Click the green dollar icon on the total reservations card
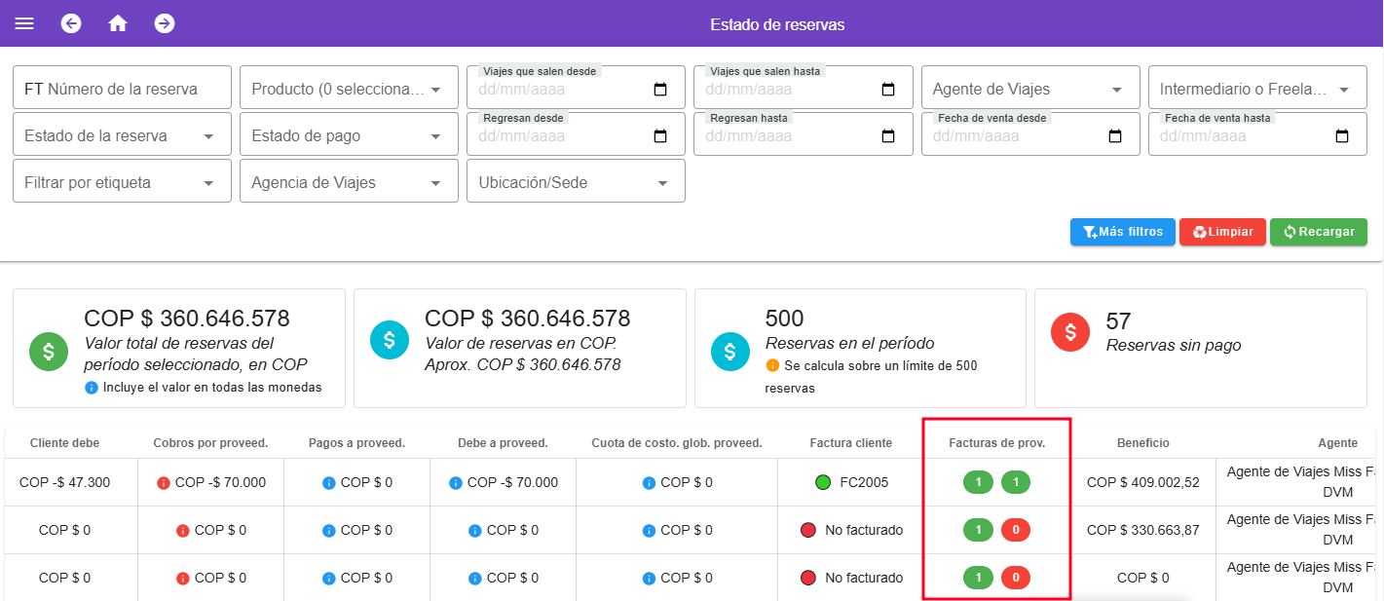 tap(49, 351)
